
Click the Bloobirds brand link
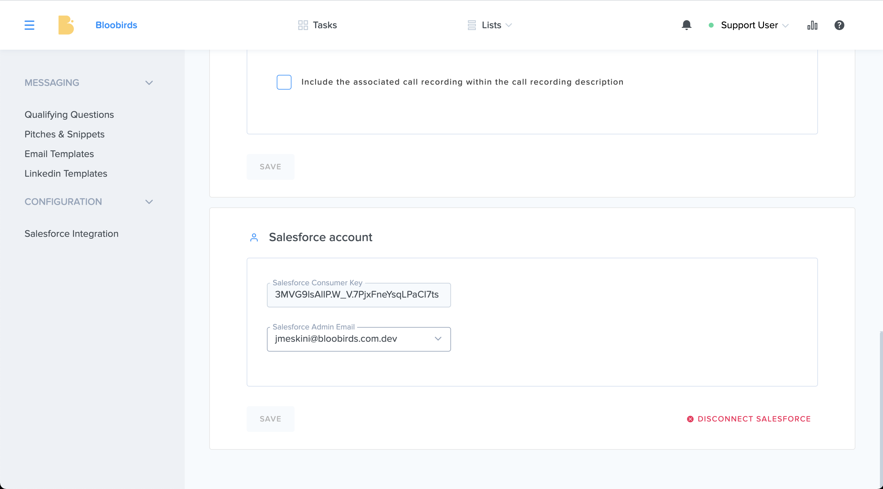pos(116,25)
